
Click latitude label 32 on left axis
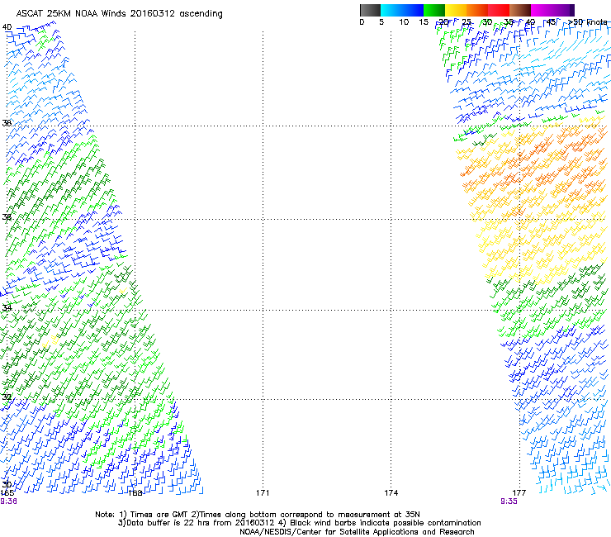(x=7, y=397)
